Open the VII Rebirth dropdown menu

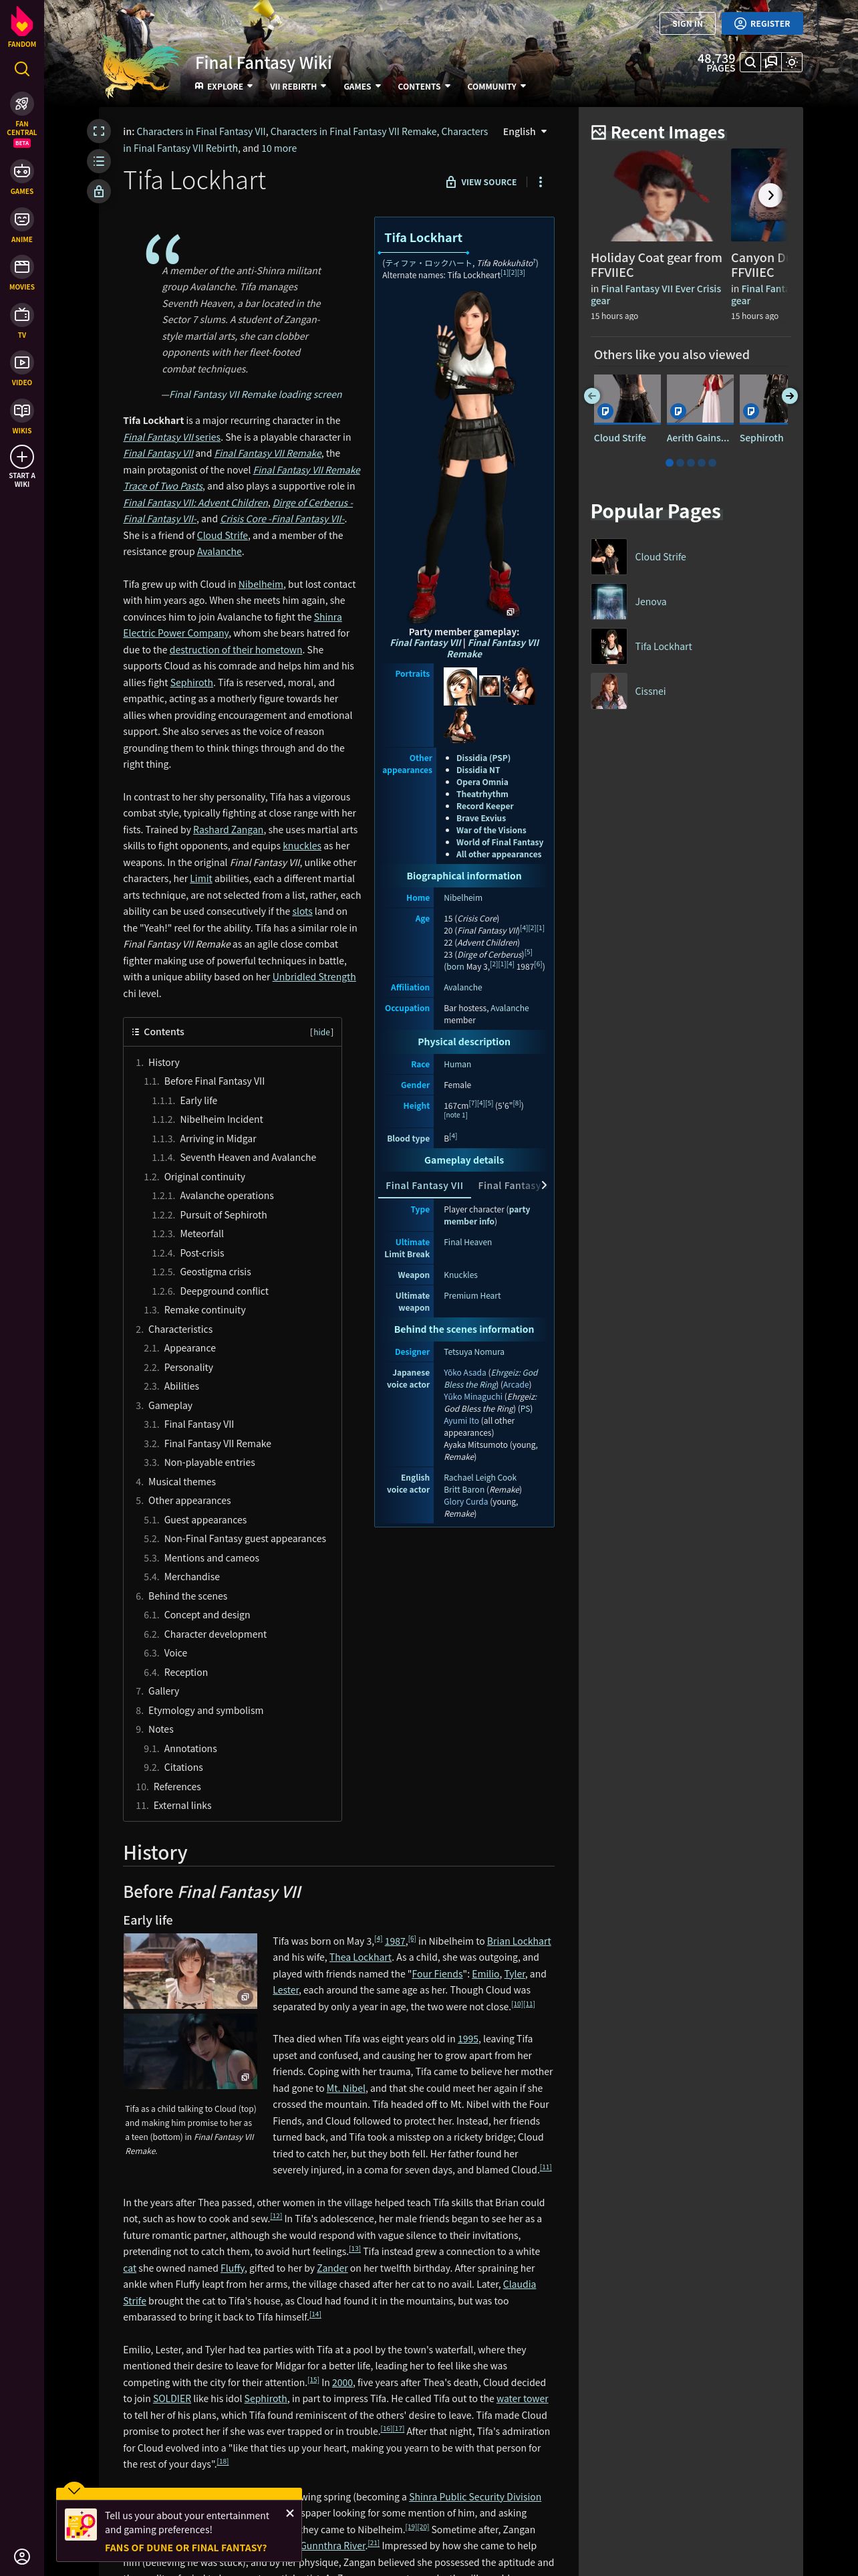297,87
